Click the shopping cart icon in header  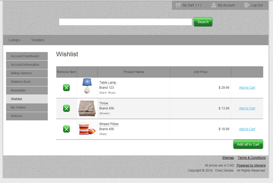click(x=178, y=5)
